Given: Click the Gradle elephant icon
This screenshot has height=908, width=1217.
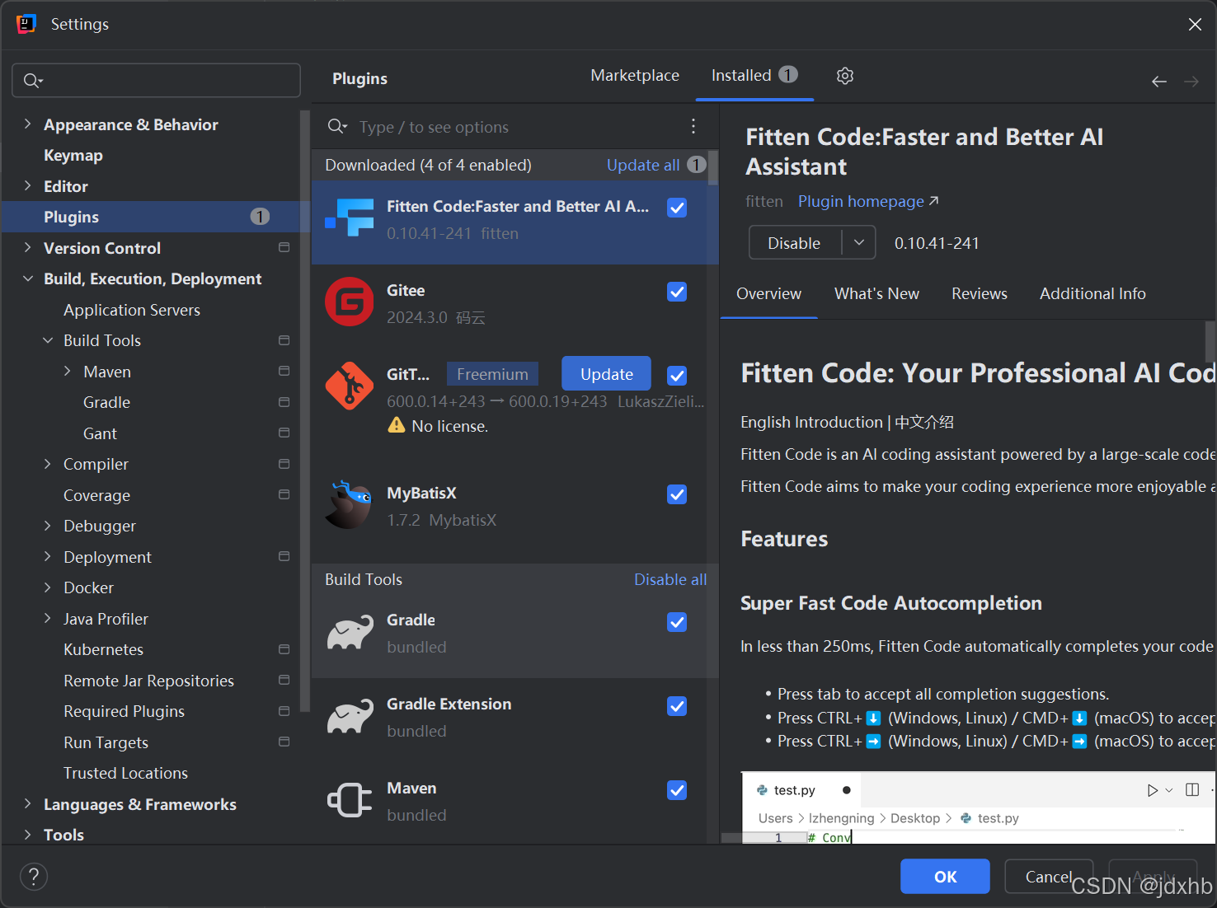Looking at the screenshot, I should pyautogui.click(x=350, y=633).
